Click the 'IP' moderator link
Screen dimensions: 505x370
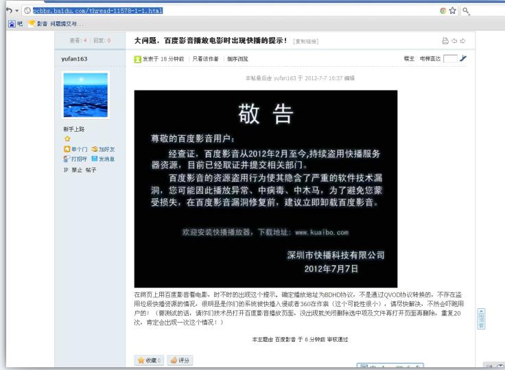(x=66, y=170)
